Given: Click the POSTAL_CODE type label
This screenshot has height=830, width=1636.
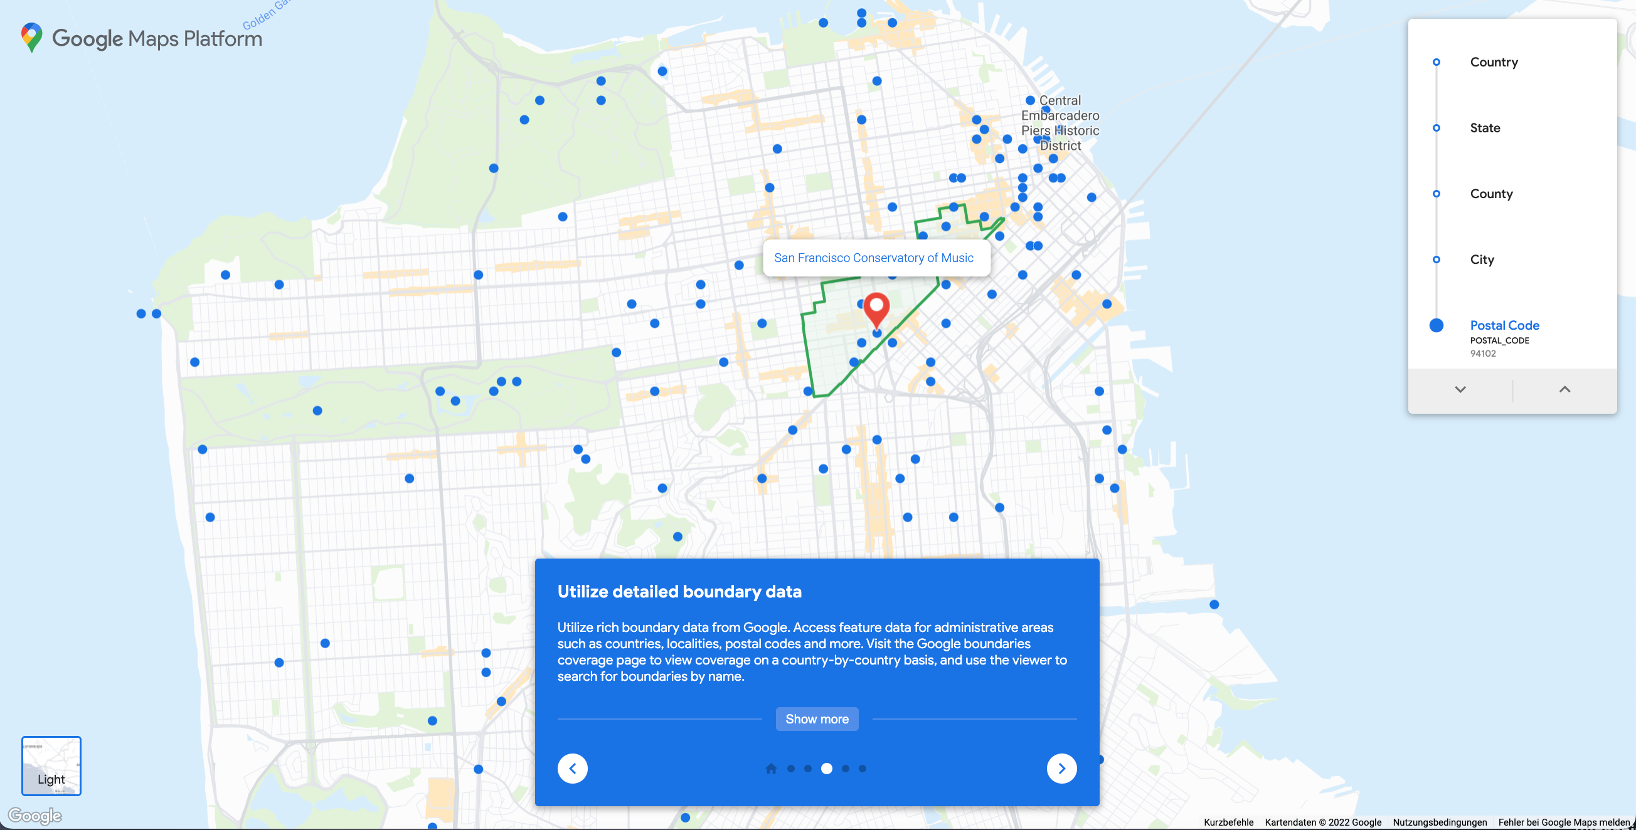Looking at the screenshot, I should (1499, 341).
